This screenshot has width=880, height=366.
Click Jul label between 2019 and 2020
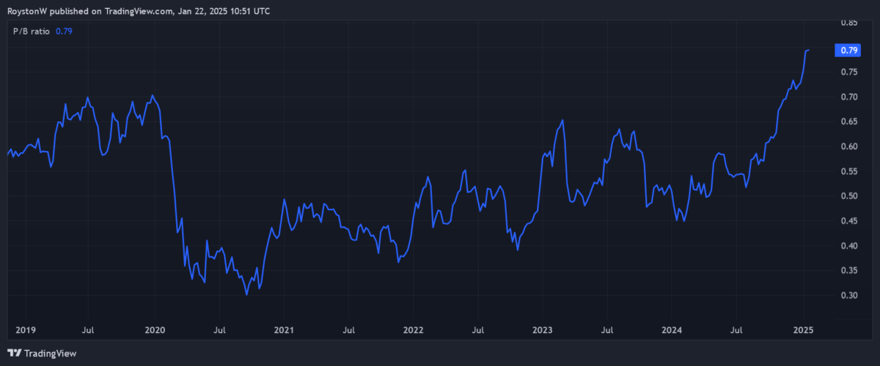[89, 330]
